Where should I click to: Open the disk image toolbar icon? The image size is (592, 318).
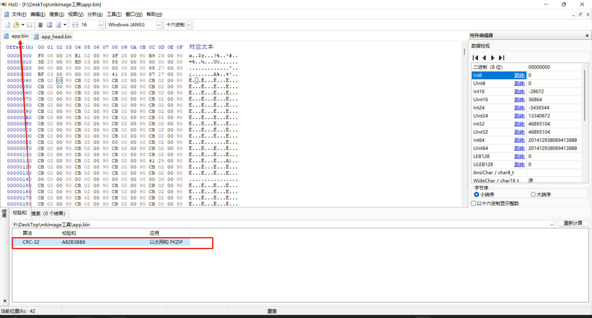(59, 25)
